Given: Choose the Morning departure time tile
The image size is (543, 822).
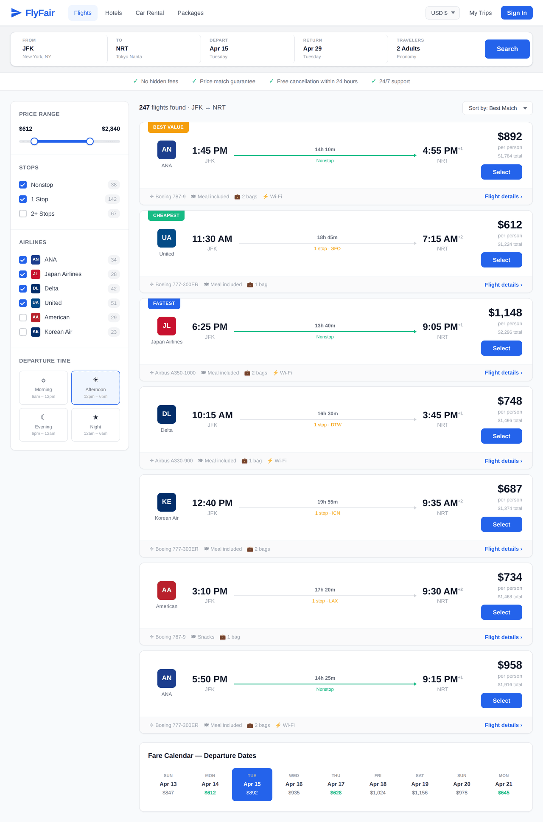Looking at the screenshot, I should (x=43, y=388).
